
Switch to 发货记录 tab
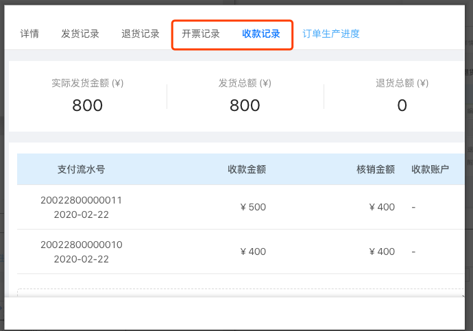[x=80, y=34]
